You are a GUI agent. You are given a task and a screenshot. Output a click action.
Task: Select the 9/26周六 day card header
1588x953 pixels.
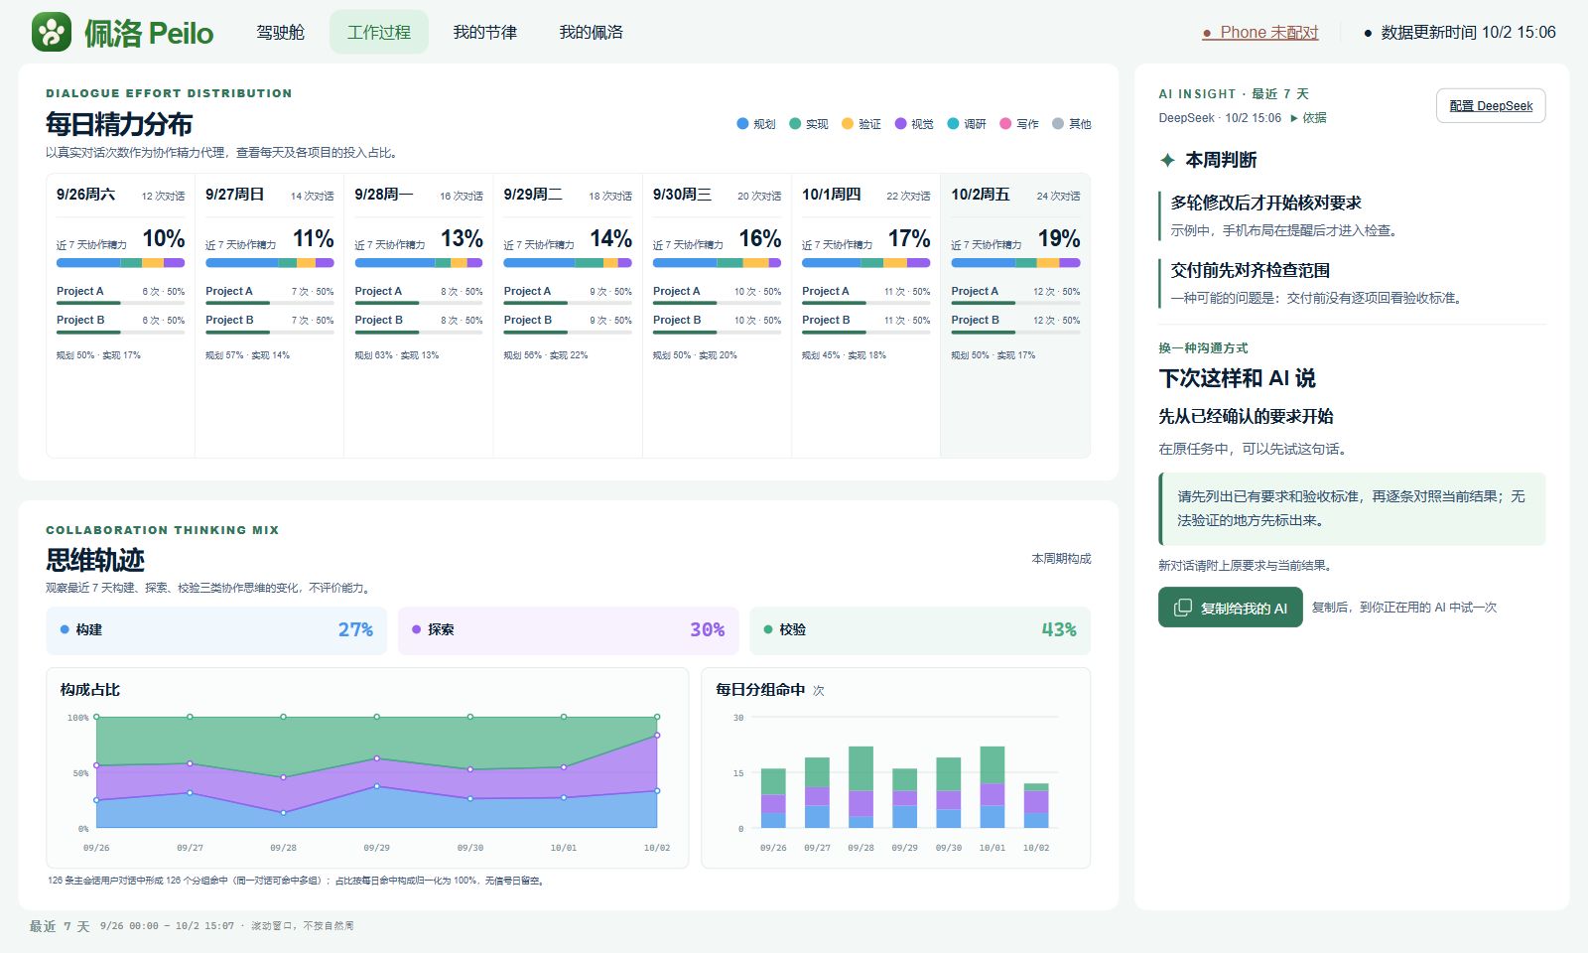(120, 195)
